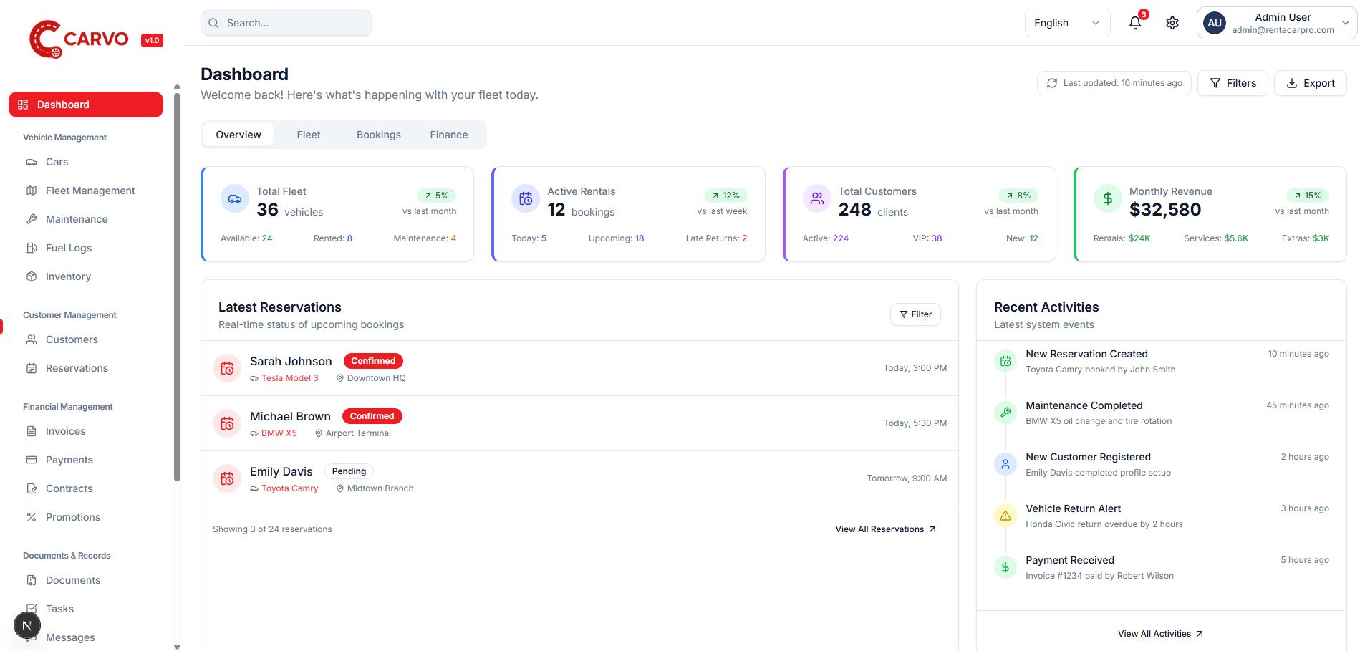The image size is (1360, 651).
Task: Switch to the Fleet tab
Action: click(309, 135)
